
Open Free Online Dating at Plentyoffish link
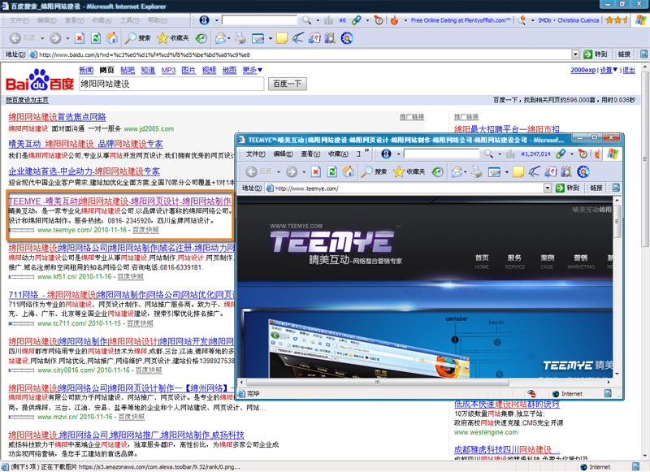tap(461, 19)
